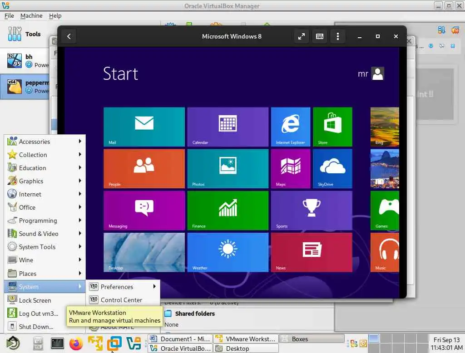Open the People tile
Viewport: 465px width, 353px height.
click(144, 169)
